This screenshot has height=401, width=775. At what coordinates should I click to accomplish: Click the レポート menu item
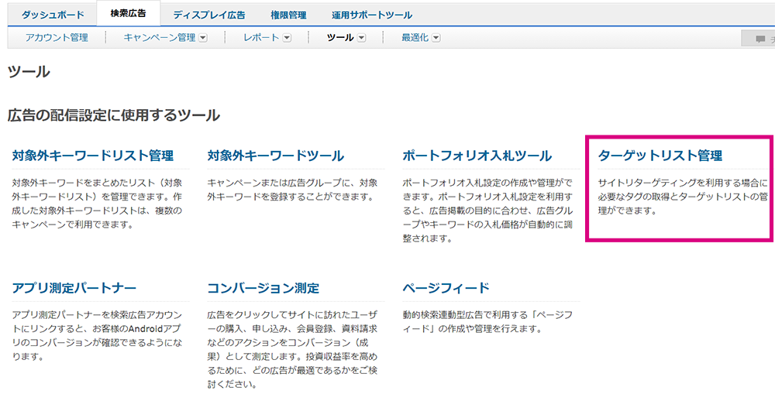tap(261, 37)
